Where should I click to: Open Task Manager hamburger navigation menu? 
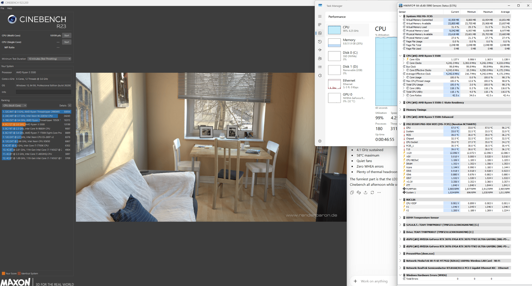tap(320, 16)
